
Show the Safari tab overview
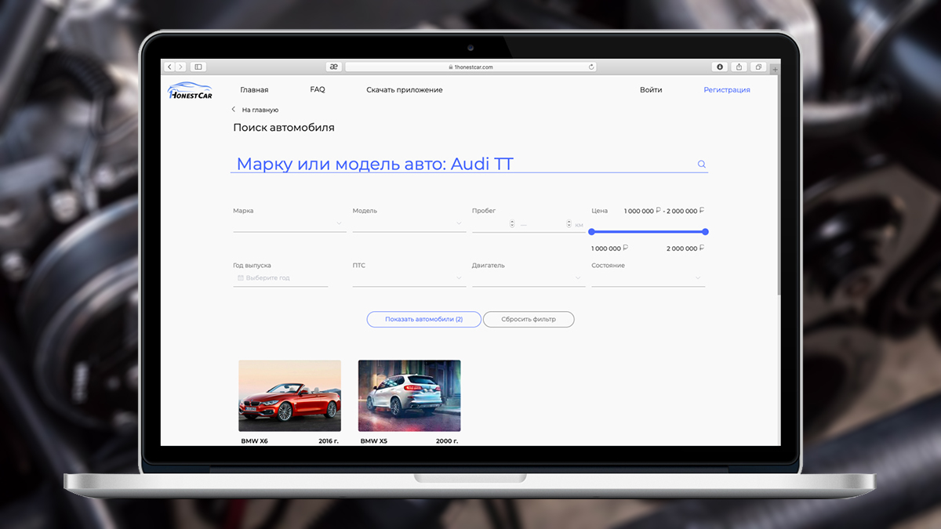pos(758,67)
